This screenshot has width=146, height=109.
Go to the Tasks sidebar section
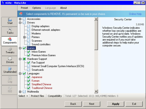pos(10,31)
